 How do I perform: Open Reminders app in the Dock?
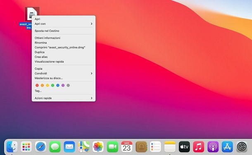pyautogui.click(x=155, y=147)
